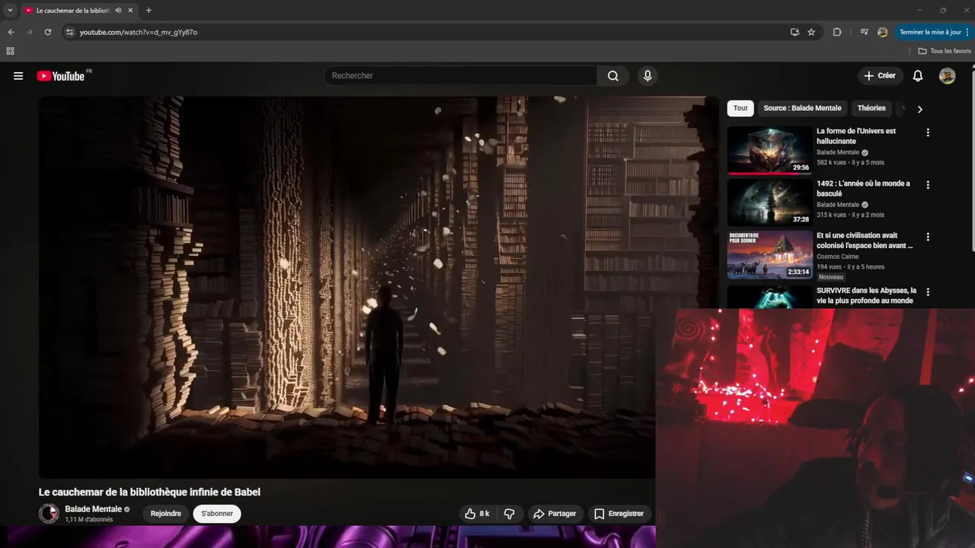Click the browser address bar URL
This screenshot has height=548, width=975.
coord(138,32)
